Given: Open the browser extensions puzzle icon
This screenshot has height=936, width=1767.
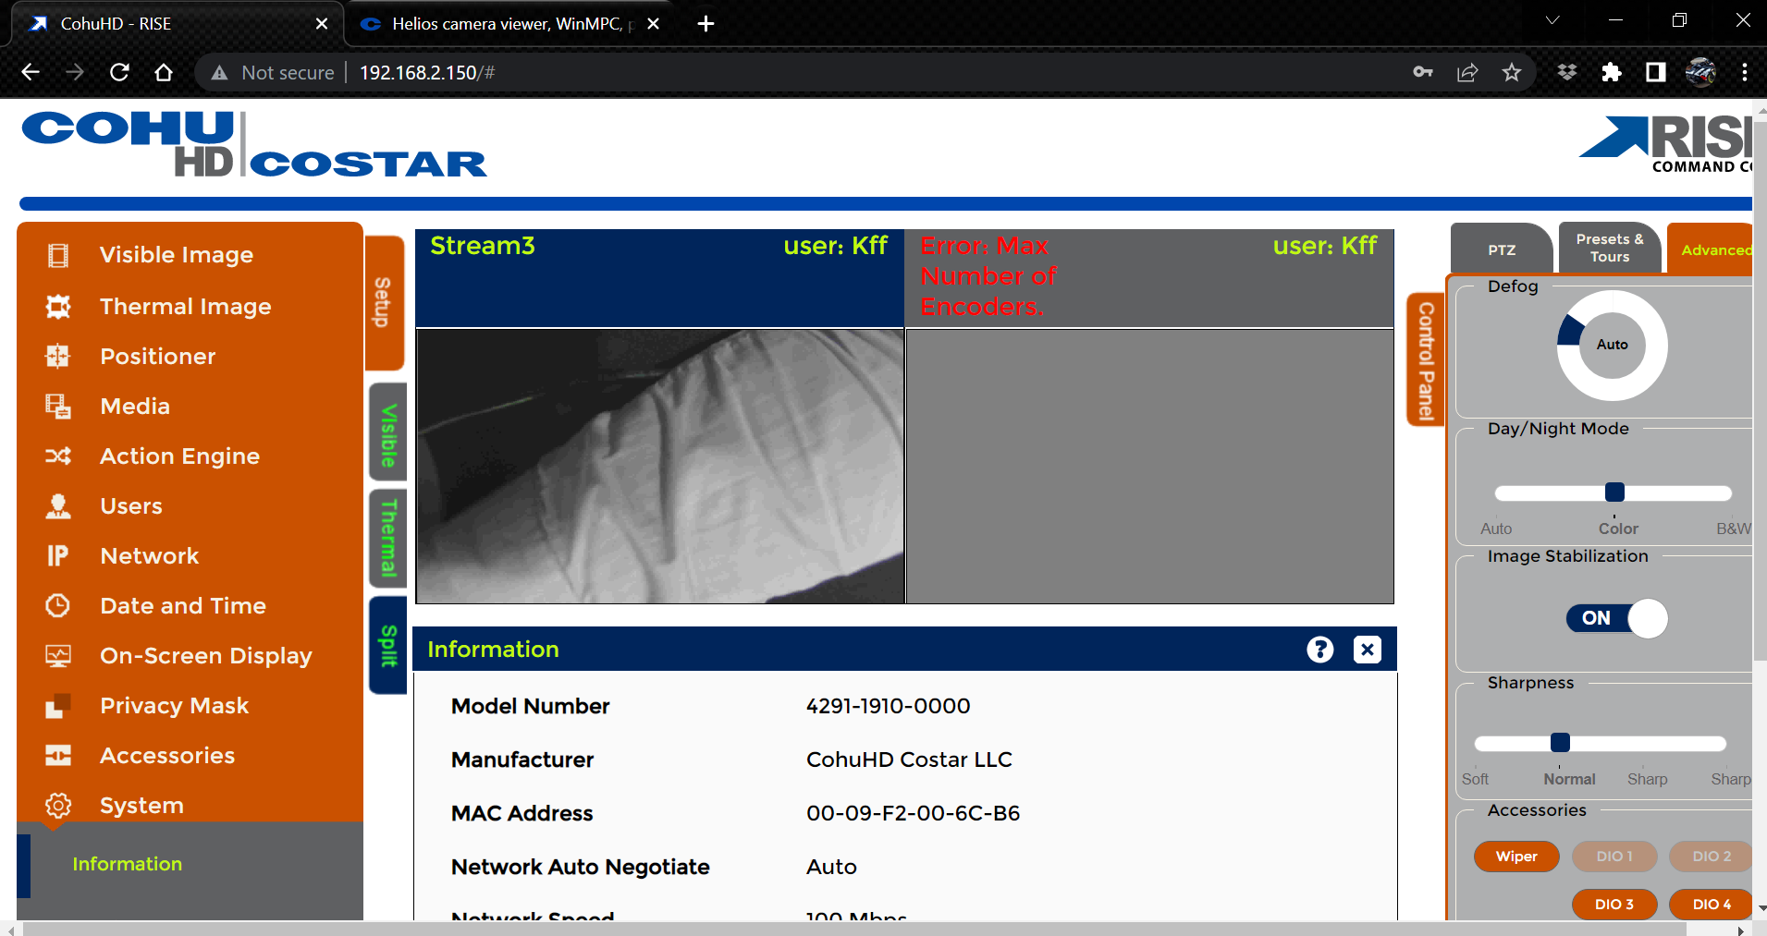Looking at the screenshot, I should 1612,72.
